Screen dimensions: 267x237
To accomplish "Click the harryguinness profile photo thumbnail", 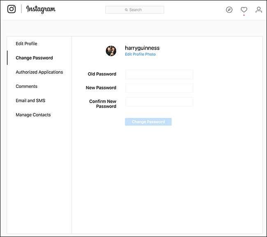I will 111,51.
